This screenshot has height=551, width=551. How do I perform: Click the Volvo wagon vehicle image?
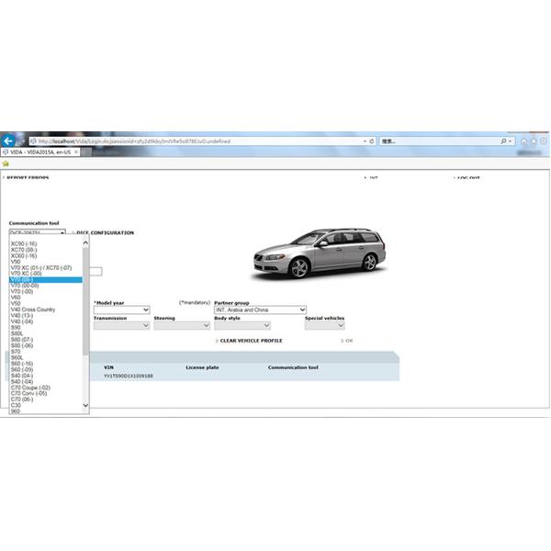point(320,253)
